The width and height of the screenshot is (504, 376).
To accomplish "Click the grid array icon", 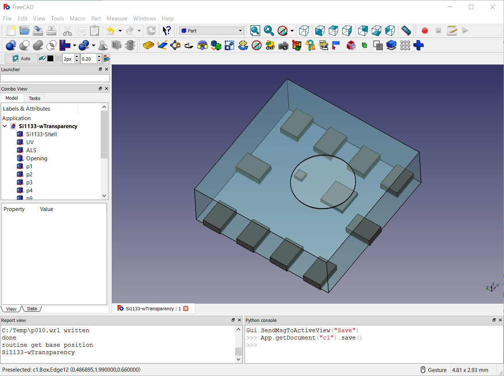I will [405, 45].
